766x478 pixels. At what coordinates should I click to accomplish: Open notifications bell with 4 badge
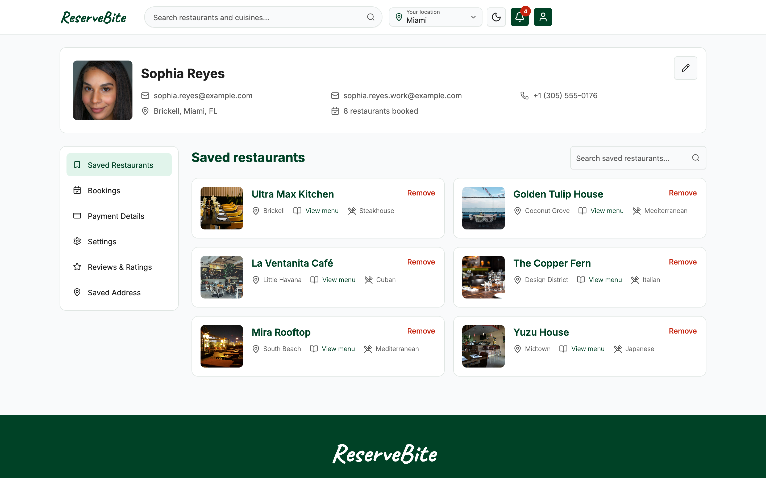coord(519,17)
